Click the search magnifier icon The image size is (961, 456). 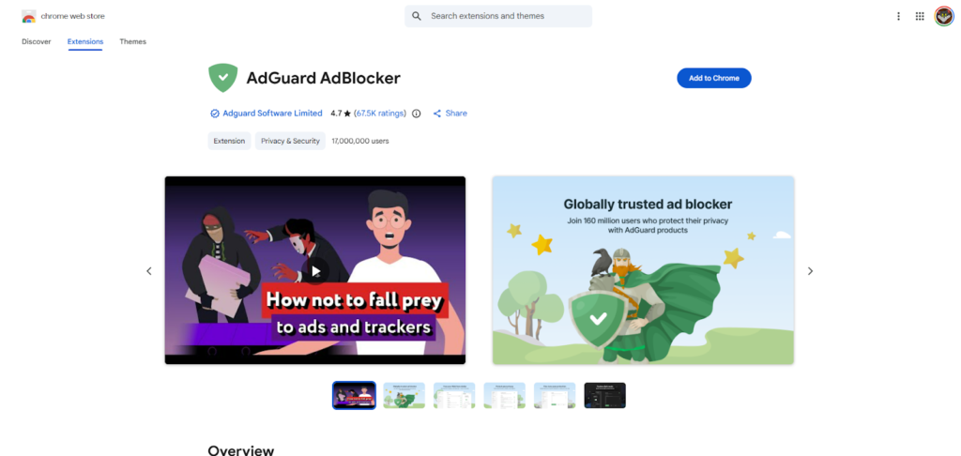[417, 16]
